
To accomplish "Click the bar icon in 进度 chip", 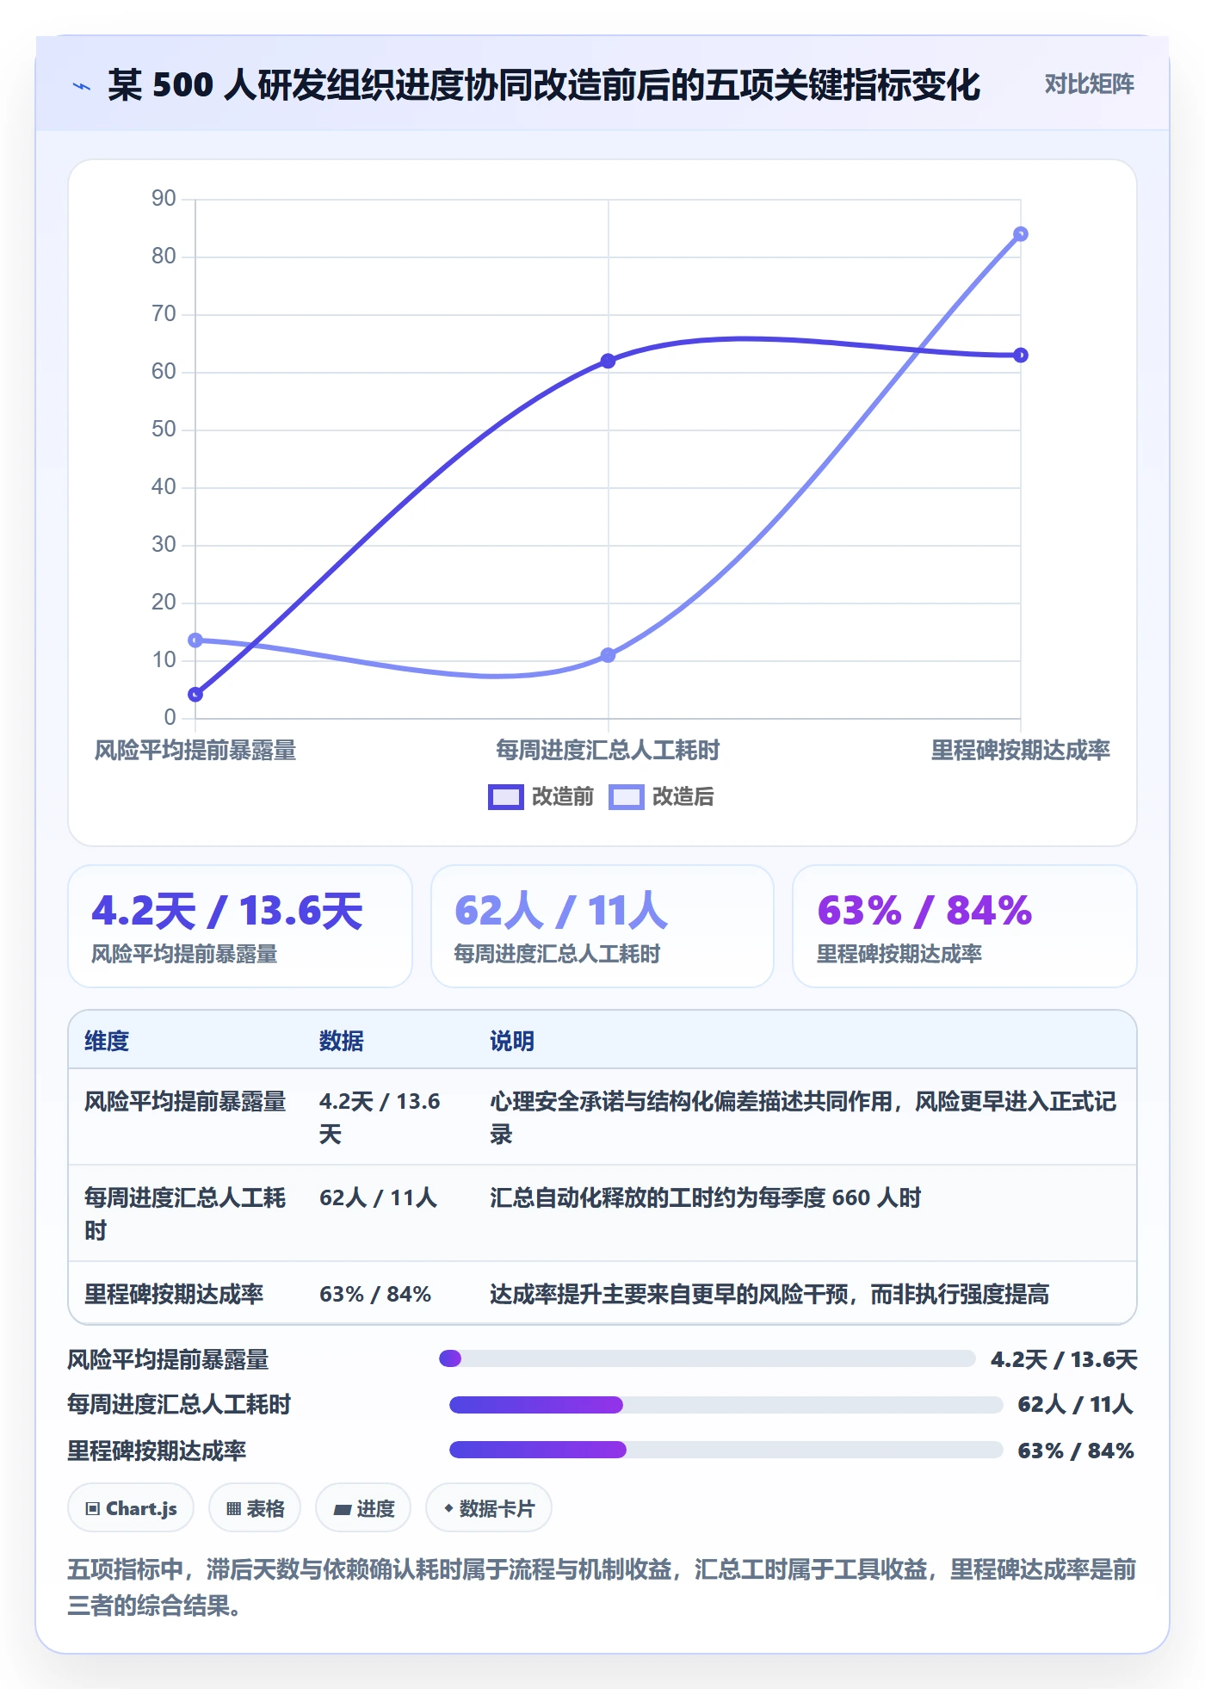I will click(343, 1509).
